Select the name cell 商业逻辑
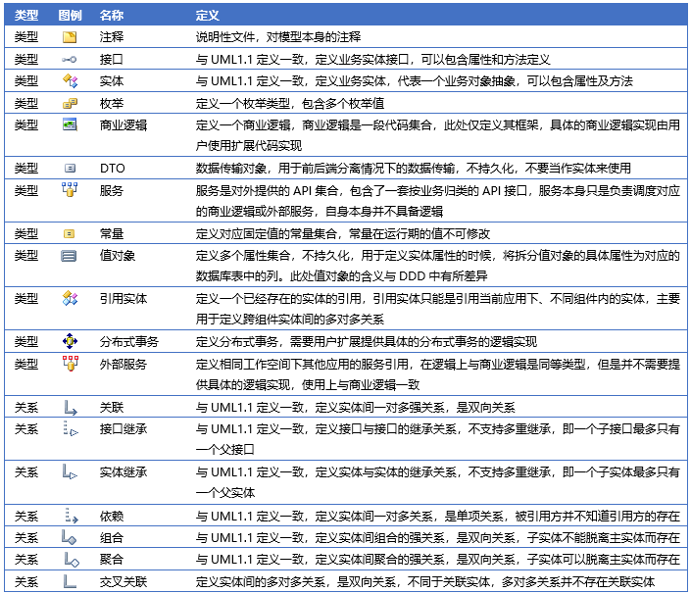 tap(123, 125)
